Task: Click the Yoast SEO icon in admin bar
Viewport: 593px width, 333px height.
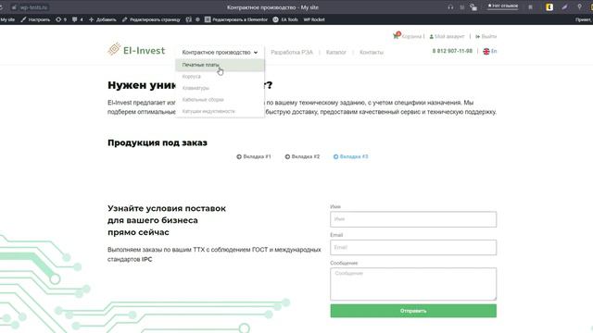Action: coord(189,19)
